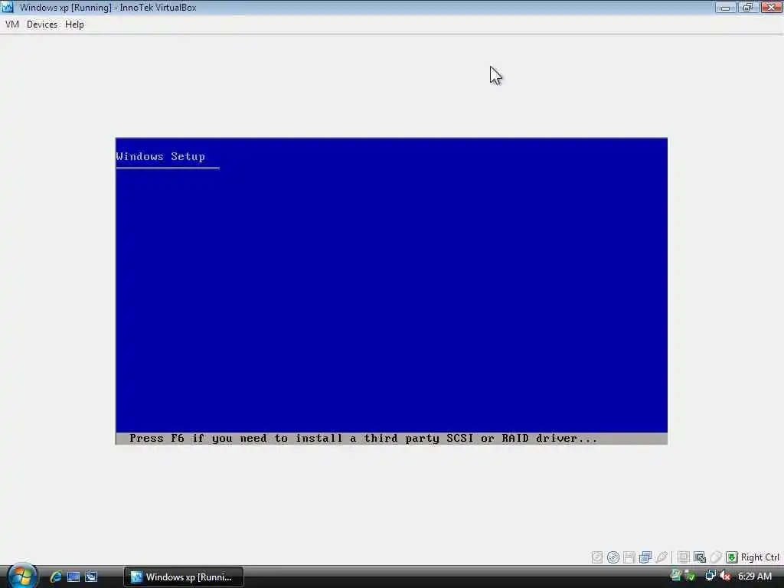Image resolution: width=784 pixels, height=588 pixels.
Task: Click the seamless/scale mode indicator icon
Action: [700, 557]
